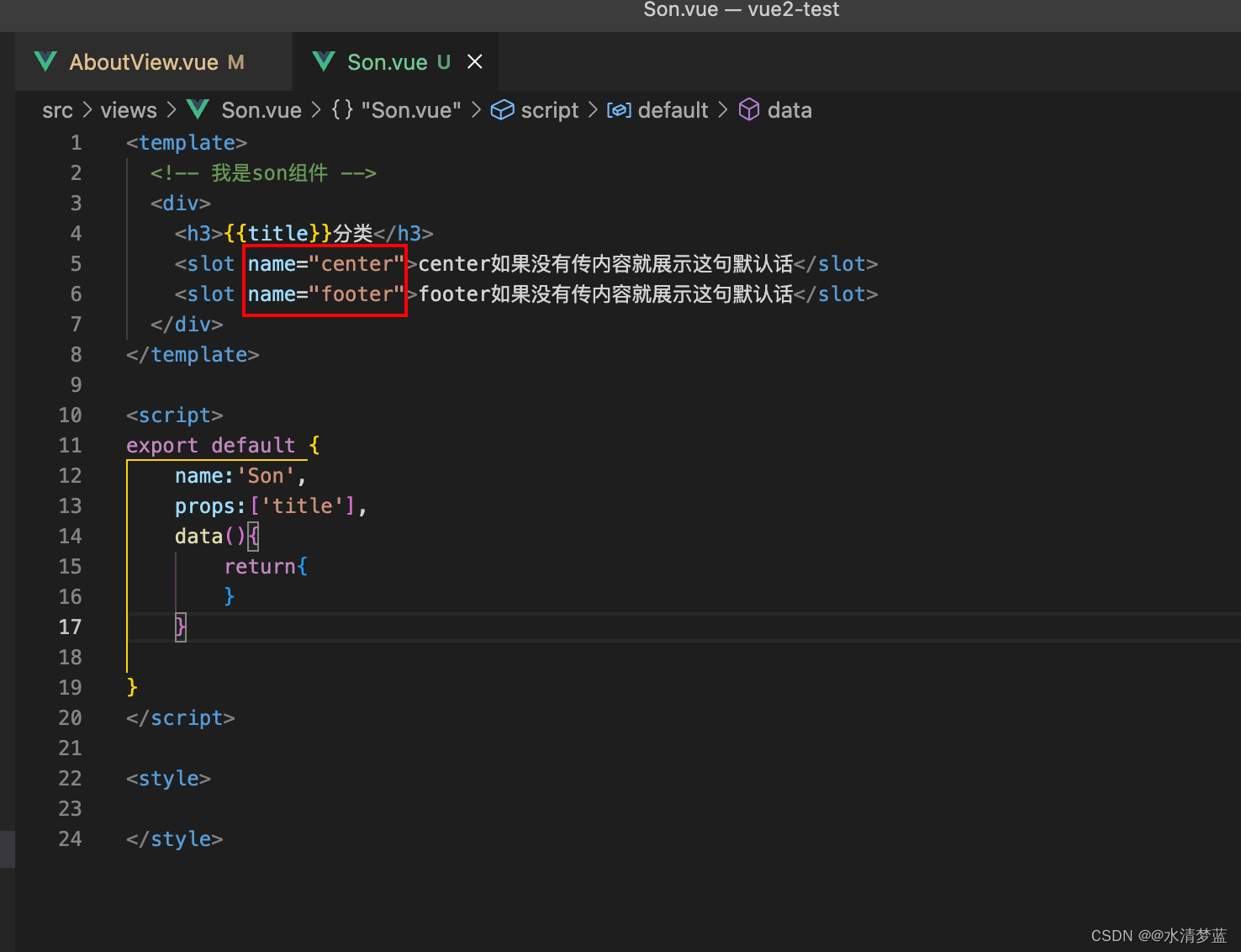Viewport: 1241px width, 952px height.
Task: Click the Vue icon on AboutView.vue tab
Action: [x=45, y=61]
